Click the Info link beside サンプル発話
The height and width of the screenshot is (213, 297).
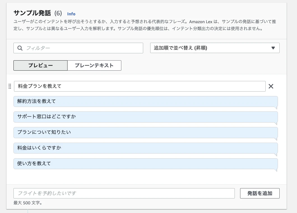[x=71, y=14]
